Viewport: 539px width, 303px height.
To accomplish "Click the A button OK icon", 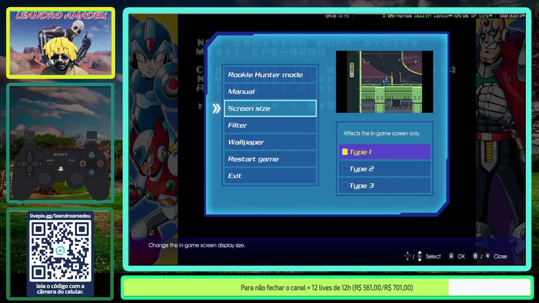I will (451, 256).
